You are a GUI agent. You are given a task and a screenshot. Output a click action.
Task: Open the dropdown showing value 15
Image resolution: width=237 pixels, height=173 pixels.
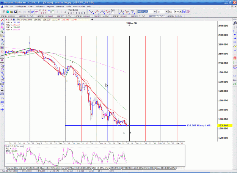166,12
